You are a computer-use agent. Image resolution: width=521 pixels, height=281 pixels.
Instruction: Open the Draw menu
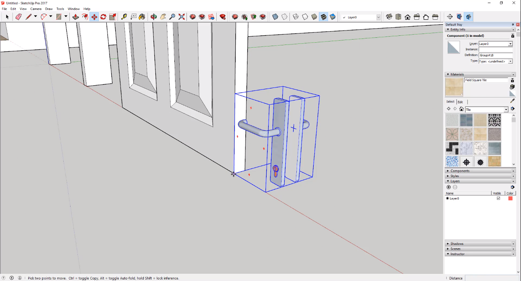[49, 9]
